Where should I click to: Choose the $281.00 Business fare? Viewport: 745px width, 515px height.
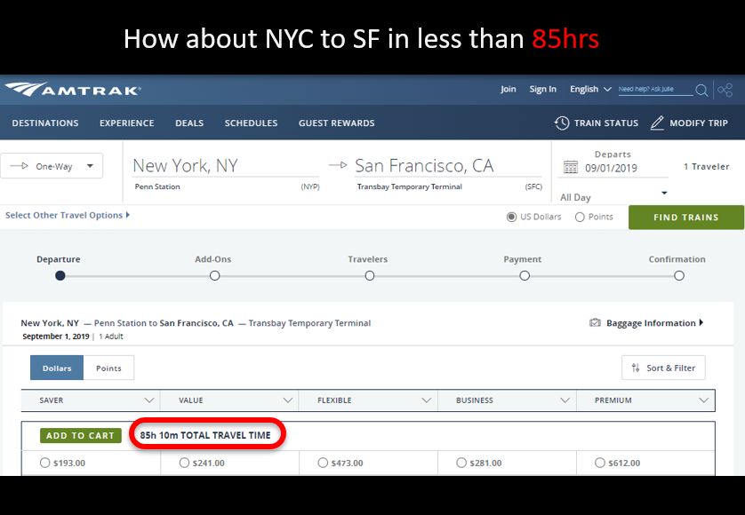(461, 463)
